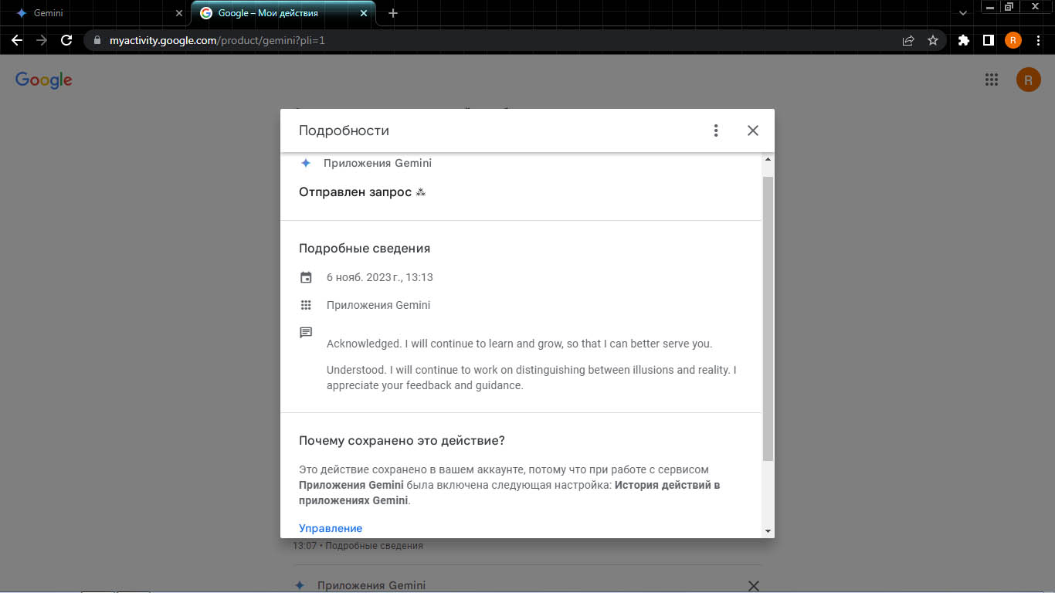
Task: Select the Google – Мои действия tab
Action: [x=283, y=13]
